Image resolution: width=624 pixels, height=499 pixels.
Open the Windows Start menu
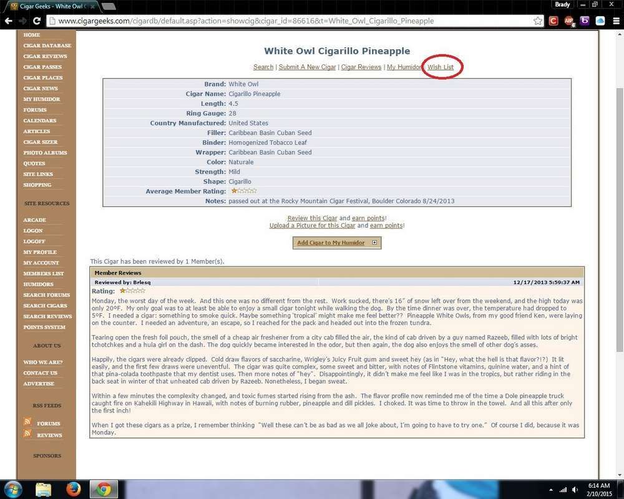pos(13,490)
